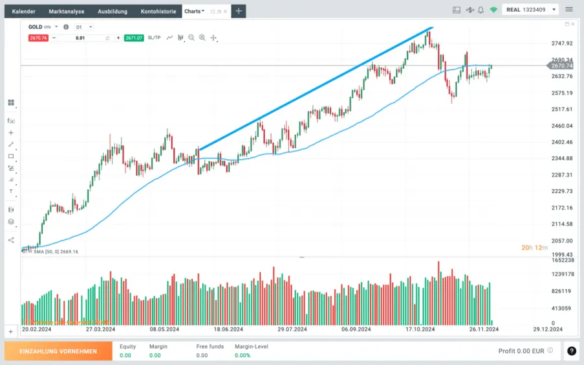This screenshot has height=365, width=584.
Task: Select the trend line drawing tool
Action: (10, 145)
